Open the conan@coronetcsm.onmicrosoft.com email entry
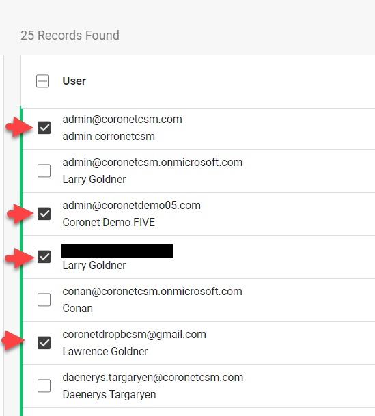The width and height of the screenshot is (375, 416). tap(152, 291)
